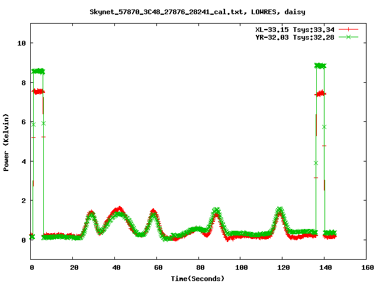Click the red XL legend line sample

[x=348, y=30]
